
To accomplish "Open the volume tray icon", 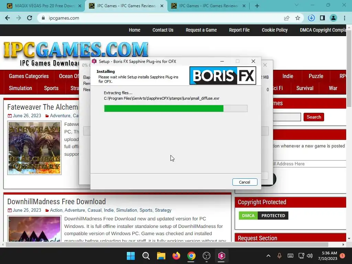I will [310, 256].
